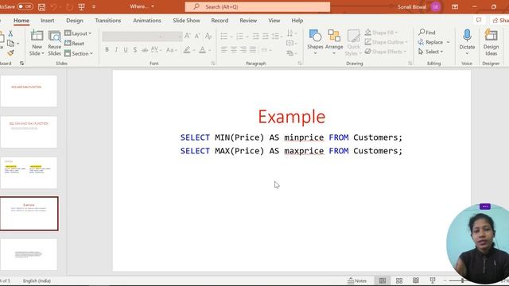509x286 pixels.
Task: Open the Layout dropdown
Action: click(78, 33)
